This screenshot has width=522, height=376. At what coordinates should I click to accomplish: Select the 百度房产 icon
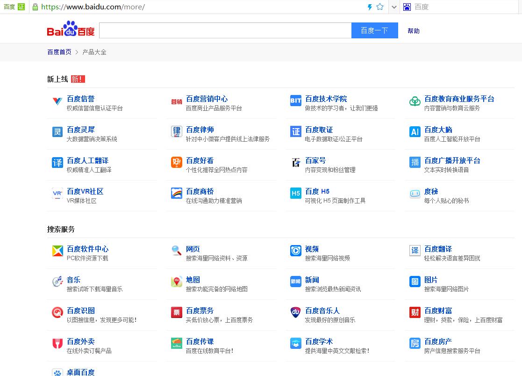415,343
